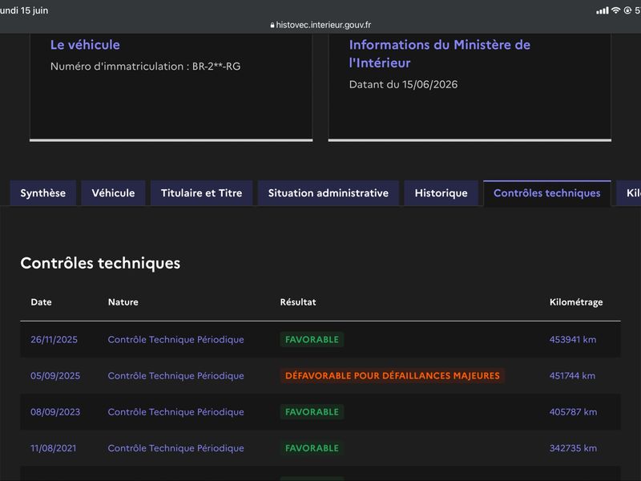
Task: Select the 08/09/2023 date cell
Action: click(x=55, y=412)
